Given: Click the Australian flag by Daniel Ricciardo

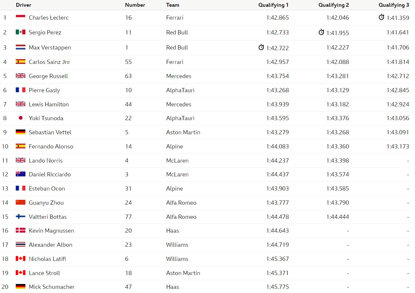Looking at the screenshot, I should (21, 174).
